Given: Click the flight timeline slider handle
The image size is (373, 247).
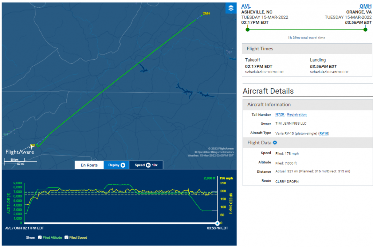Looking at the screenshot, I should (217, 223).
